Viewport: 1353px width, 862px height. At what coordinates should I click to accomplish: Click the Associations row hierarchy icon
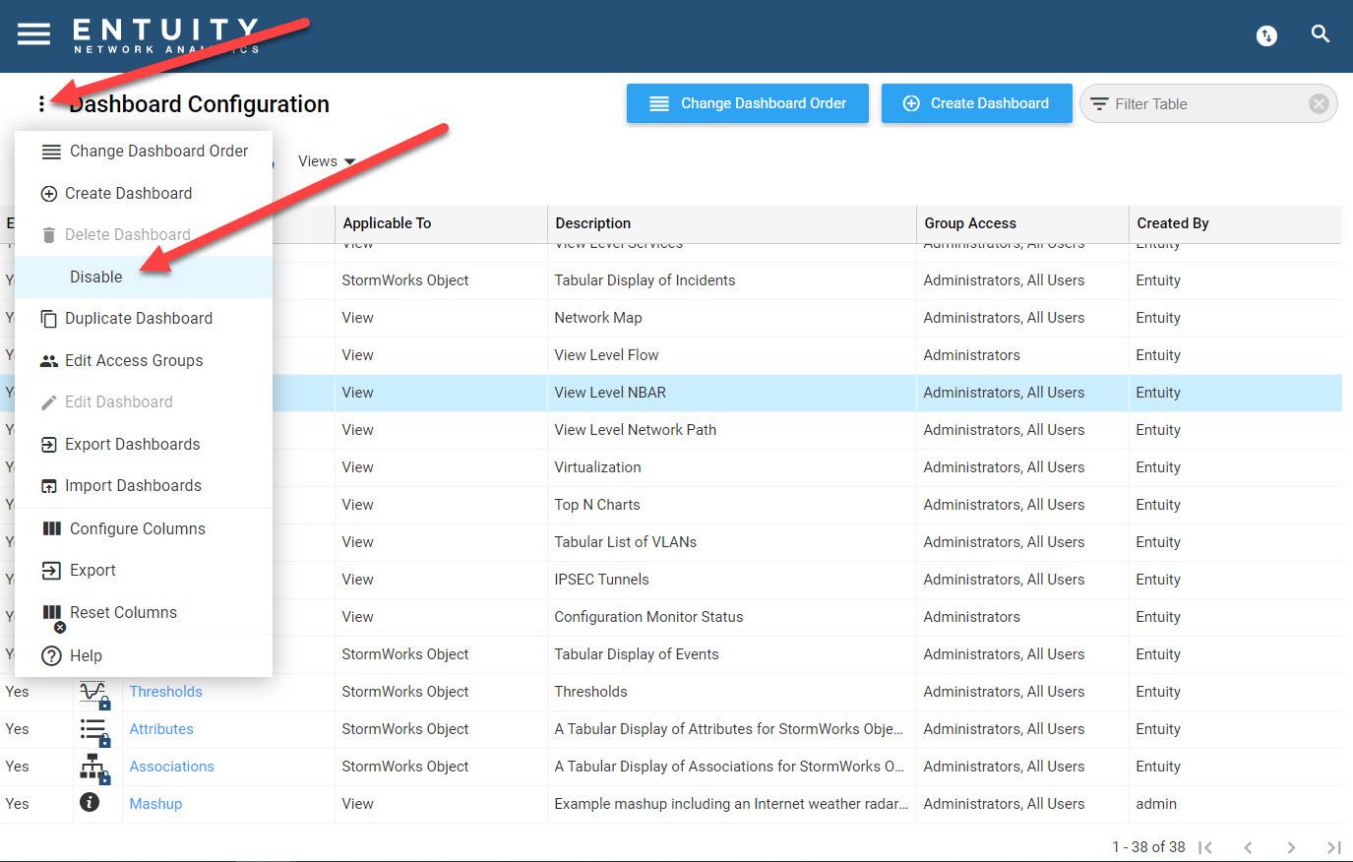coord(95,768)
